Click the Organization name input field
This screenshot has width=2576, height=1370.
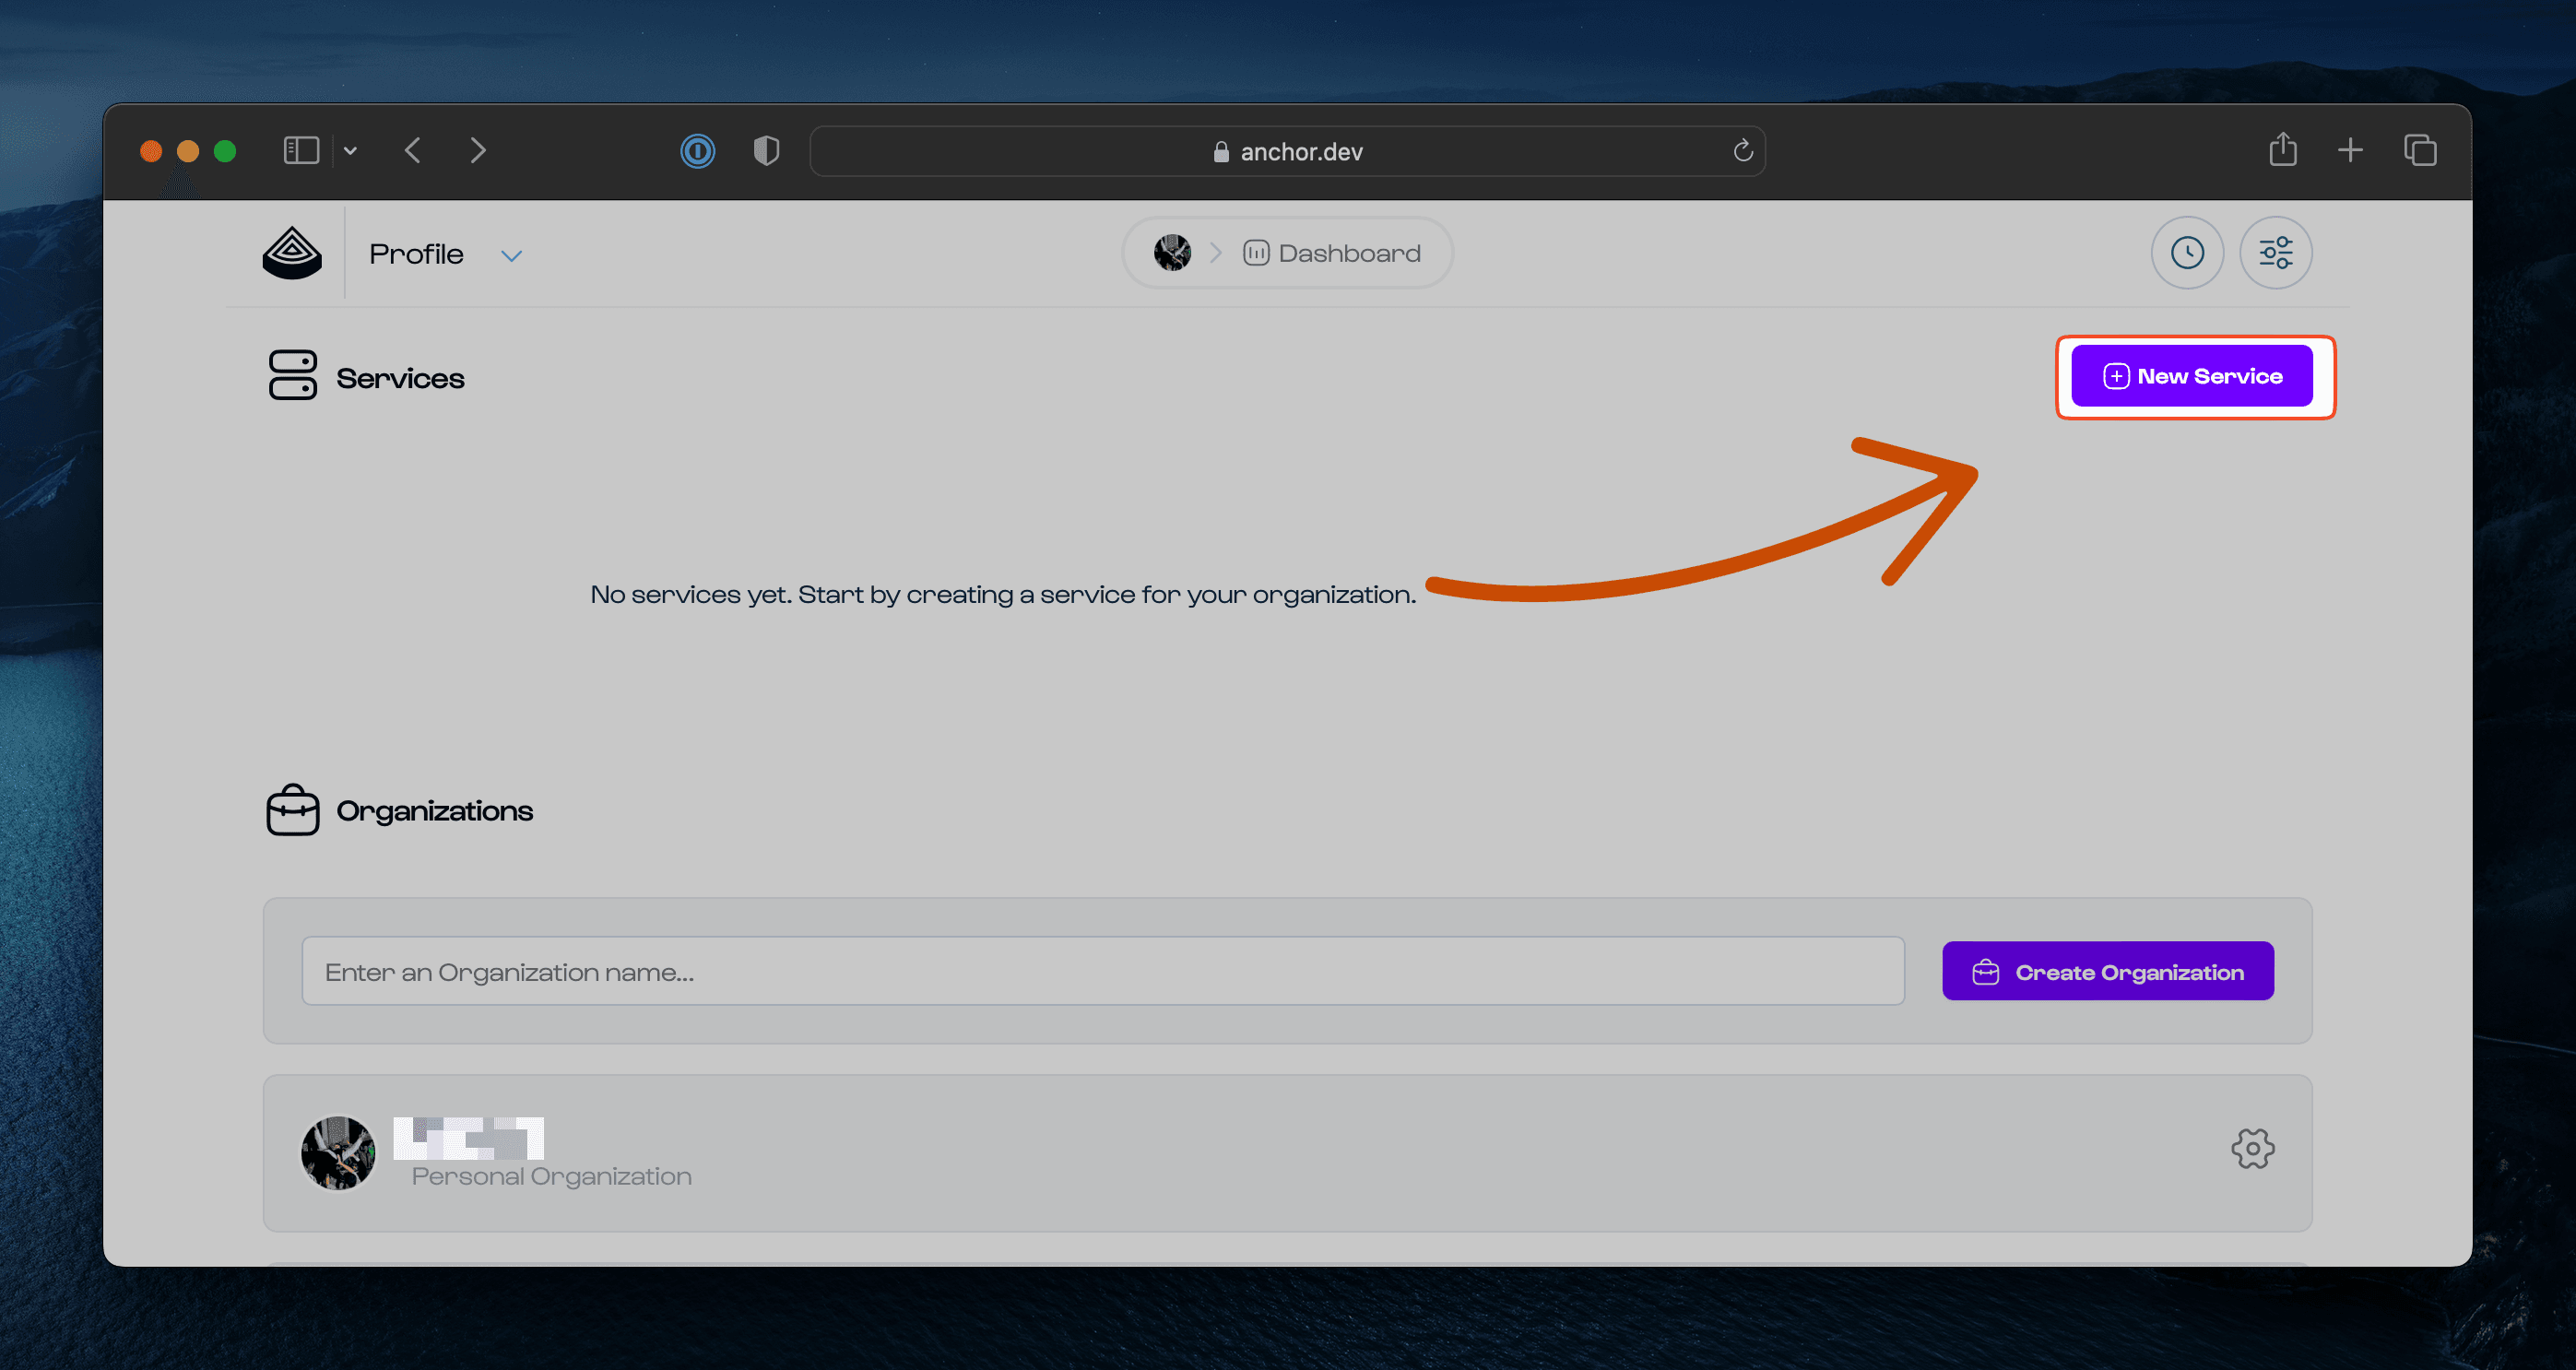tap(1100, 970)
